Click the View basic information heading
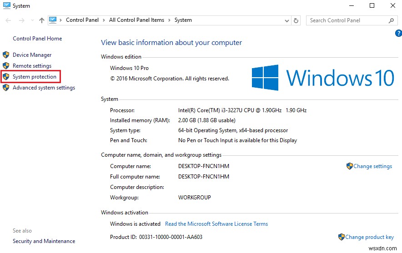This screenshot has width=402, height=253. tap(171, 43)
